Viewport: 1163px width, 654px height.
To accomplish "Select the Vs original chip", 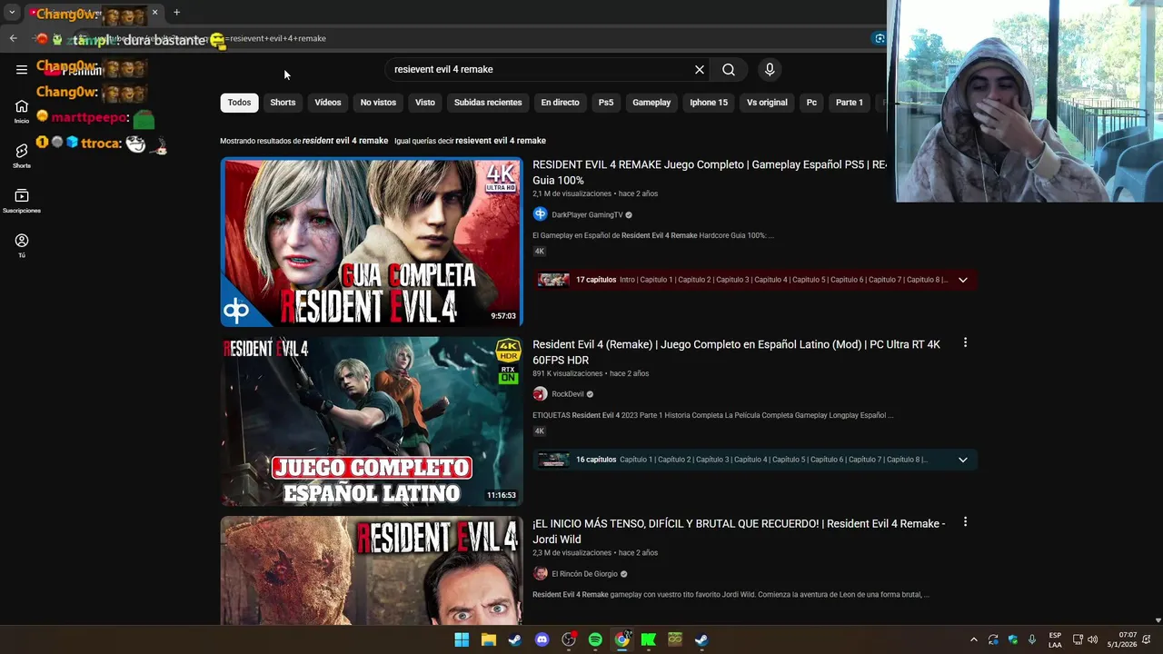I will point(767,103).
